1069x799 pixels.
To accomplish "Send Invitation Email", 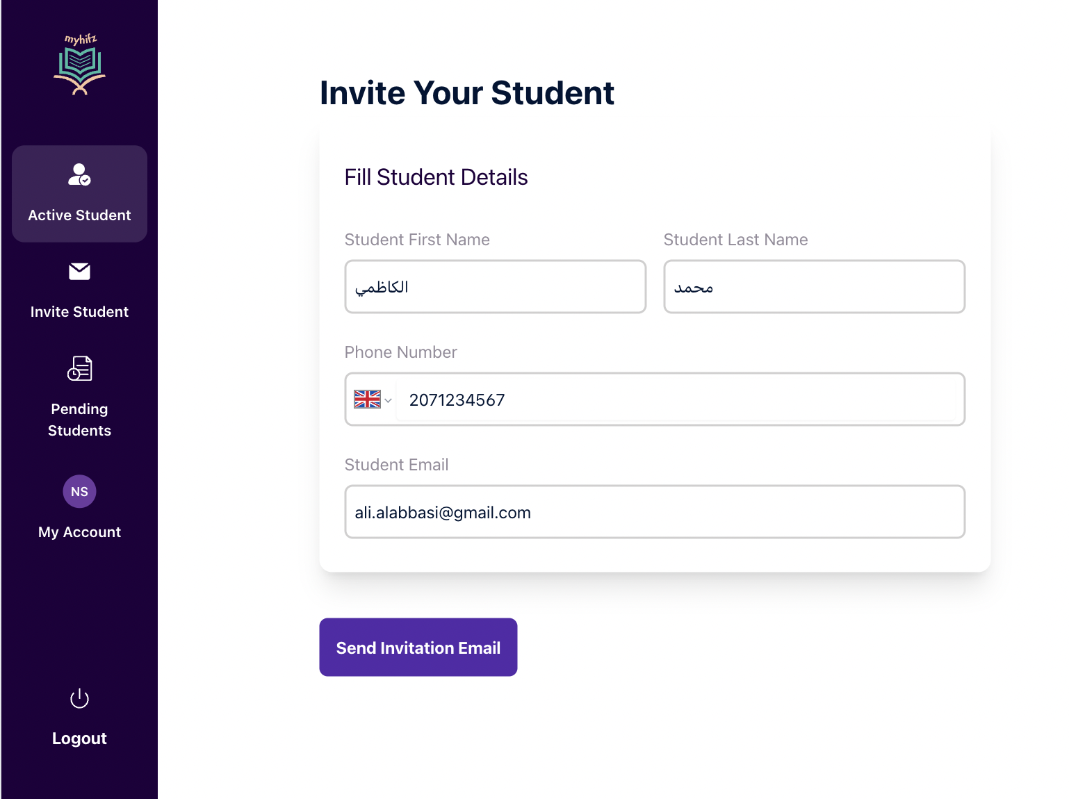I will (x=418, y=648).
